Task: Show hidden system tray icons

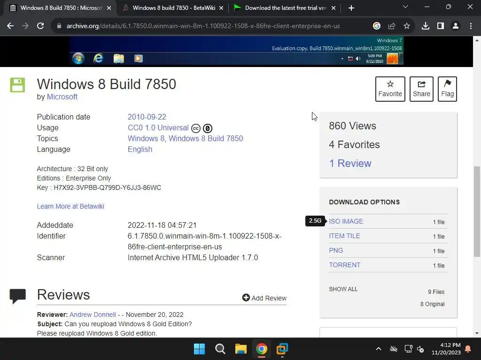Action: tap(379, 349)
